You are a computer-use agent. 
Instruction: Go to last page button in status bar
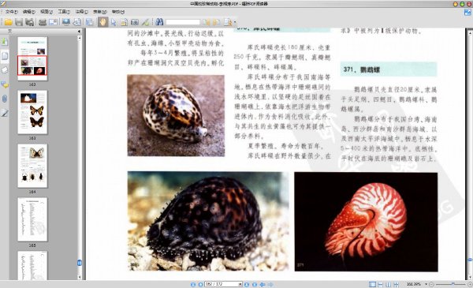click(255, 284)
